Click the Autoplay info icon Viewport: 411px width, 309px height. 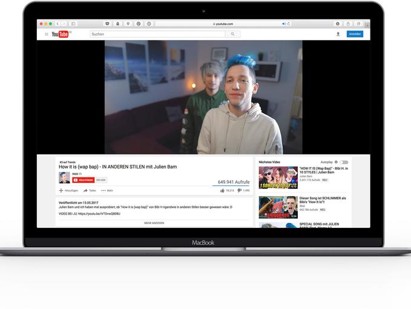point(336,162)
